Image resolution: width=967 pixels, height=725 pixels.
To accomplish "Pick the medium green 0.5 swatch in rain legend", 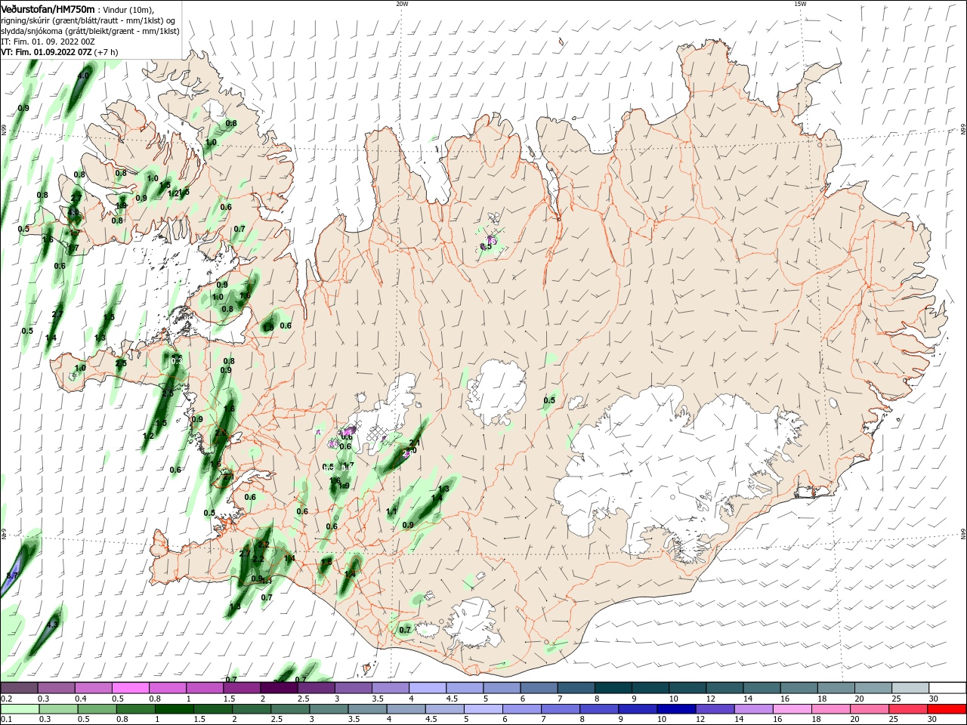I will 96,709.
